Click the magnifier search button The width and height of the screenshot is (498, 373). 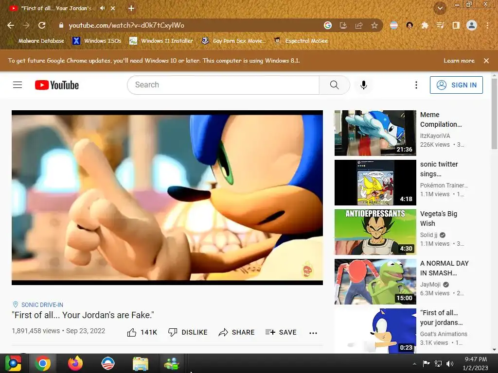pyautogui.click(x=335, y=85)
